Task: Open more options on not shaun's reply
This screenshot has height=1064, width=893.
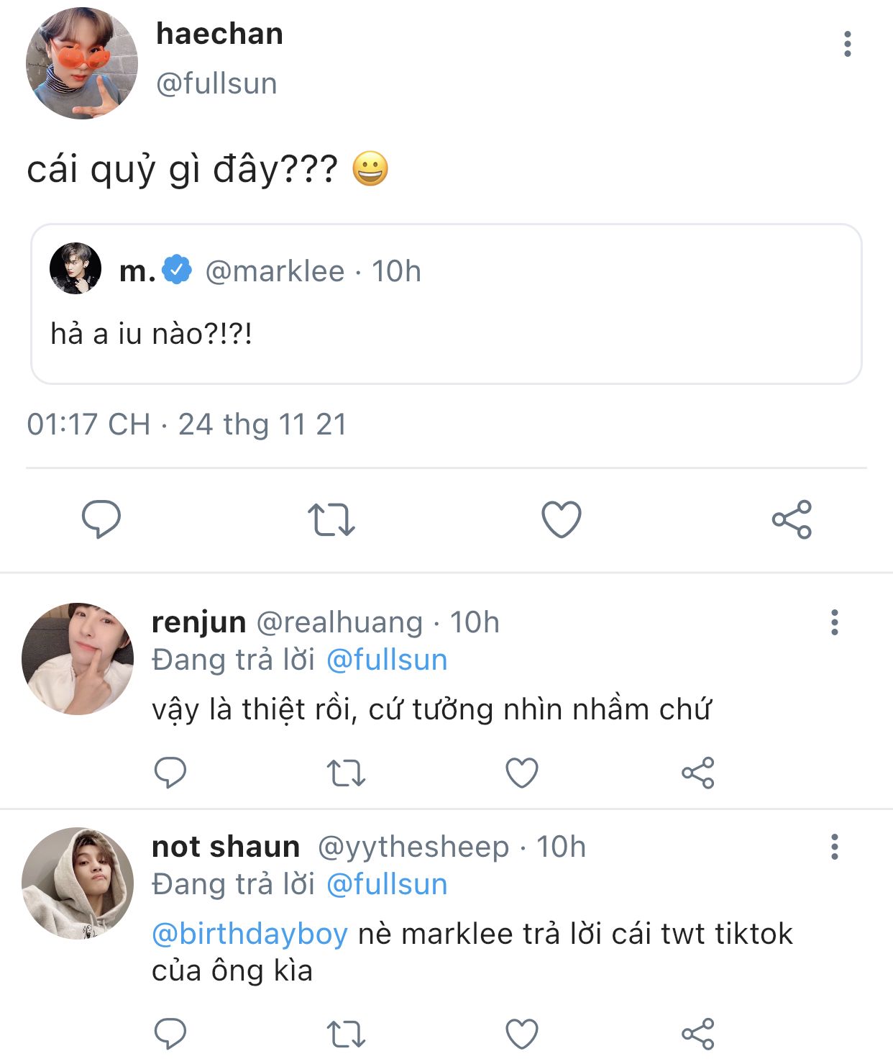Action: tap(835, 847)
